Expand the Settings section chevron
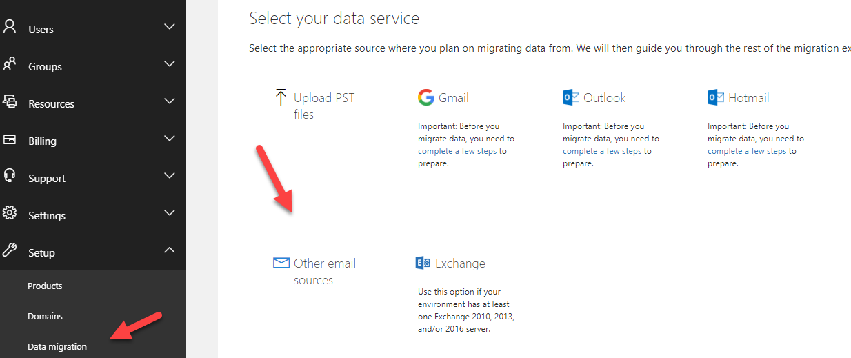This screenshot has height=358, width=851. (170, 213)
